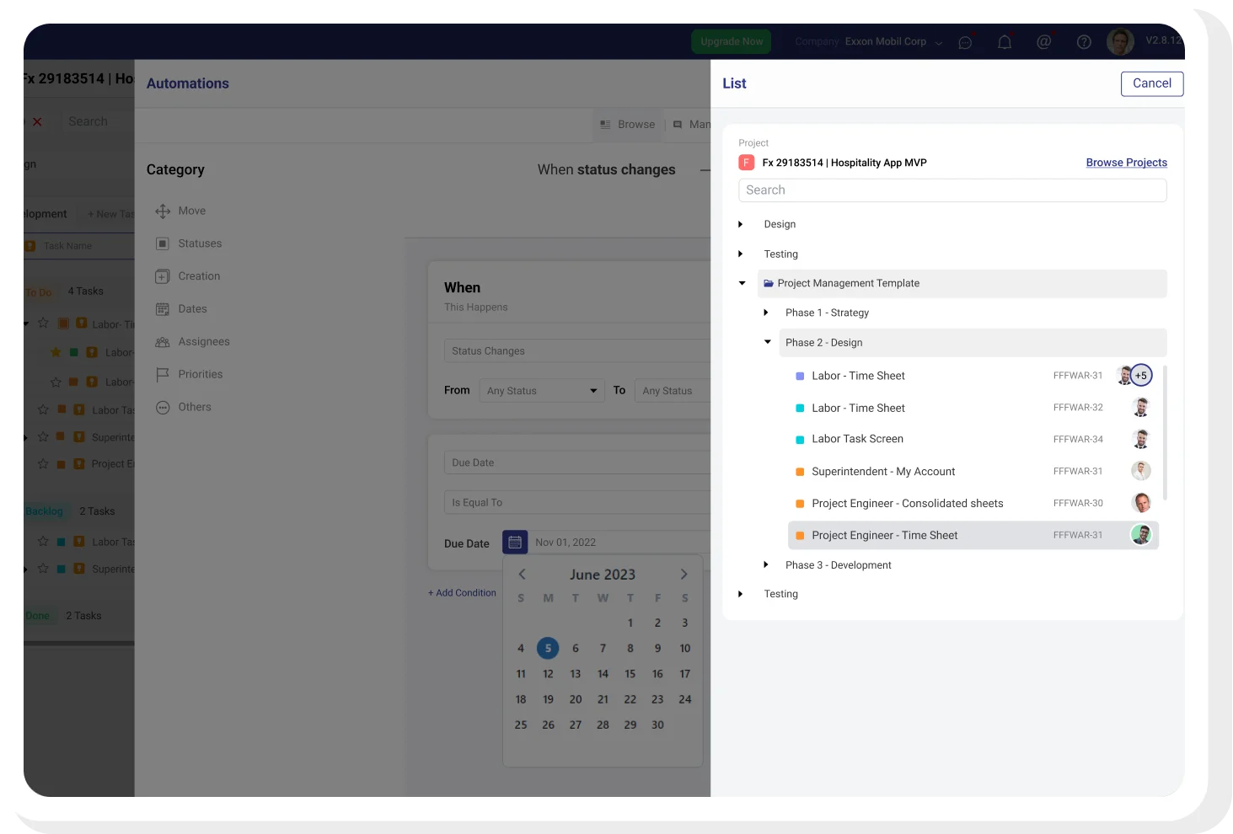Open the notifications bell icon
The image size is (1233, 834).
1005,42
